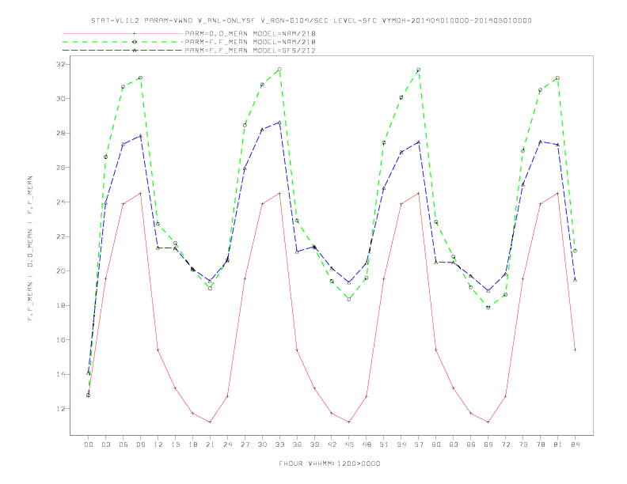Click y-axis tick value 28
The image size is (627, 484).
pos(61,133)
